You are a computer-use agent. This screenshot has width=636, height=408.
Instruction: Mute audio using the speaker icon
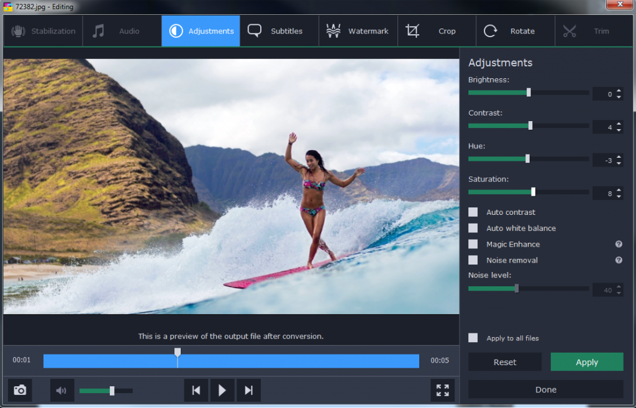pos(61,390)
